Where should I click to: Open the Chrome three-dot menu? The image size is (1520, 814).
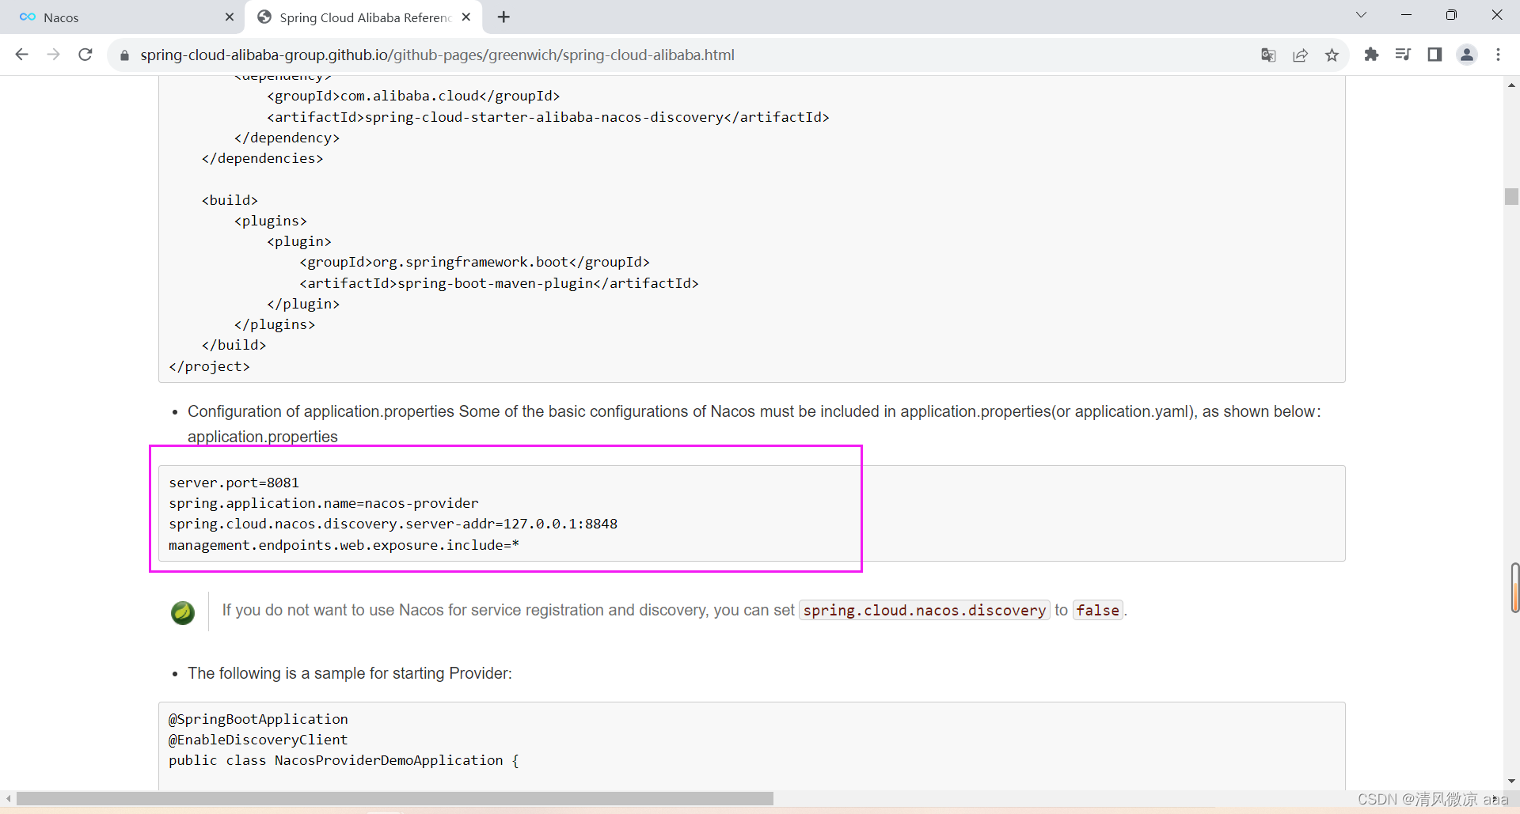click(1498, 55)
